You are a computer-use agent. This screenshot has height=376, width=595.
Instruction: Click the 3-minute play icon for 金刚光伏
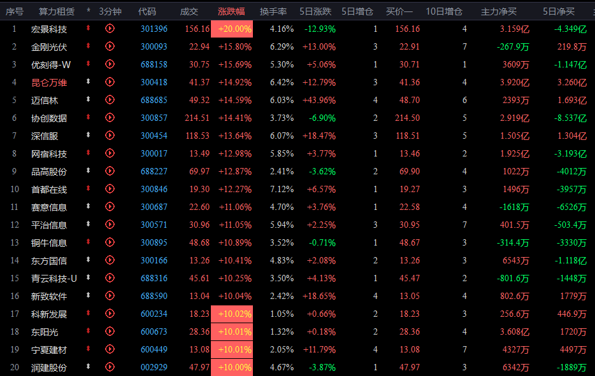point(110,46)
